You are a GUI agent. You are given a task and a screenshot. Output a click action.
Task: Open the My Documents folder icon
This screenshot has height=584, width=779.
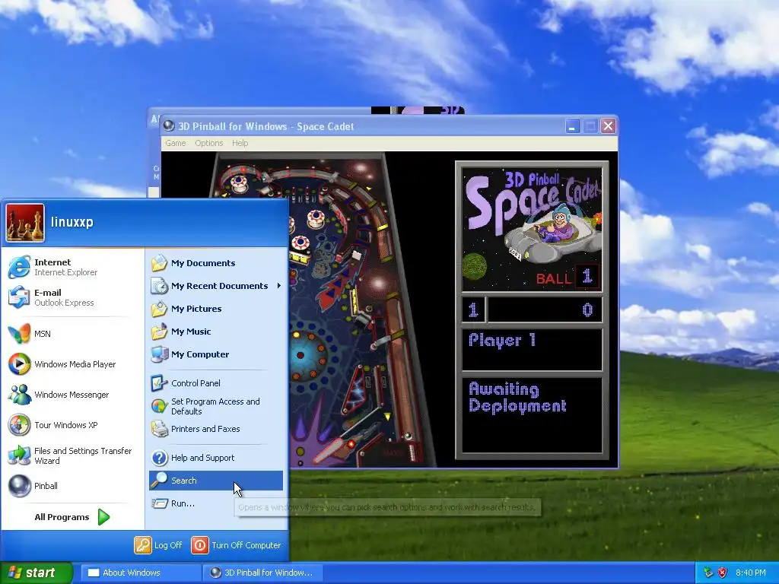pyautogui.click(x=159, y=263)
